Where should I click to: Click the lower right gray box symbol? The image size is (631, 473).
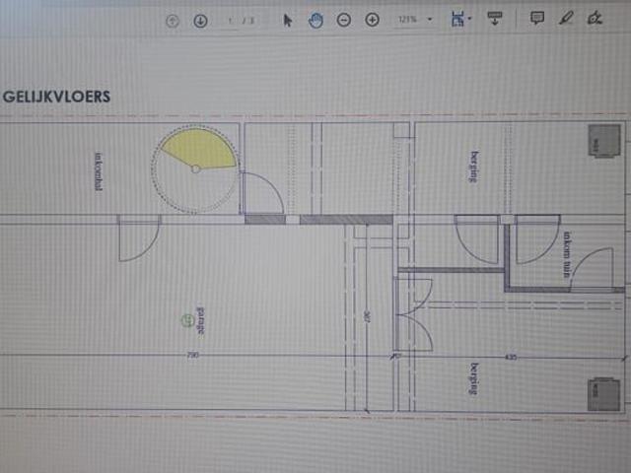click(x=603, y=394)
